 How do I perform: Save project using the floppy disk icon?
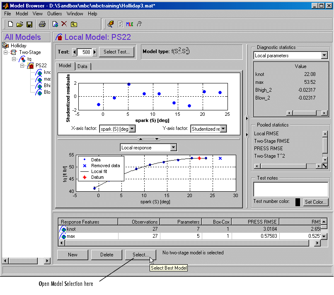[29, 24]
